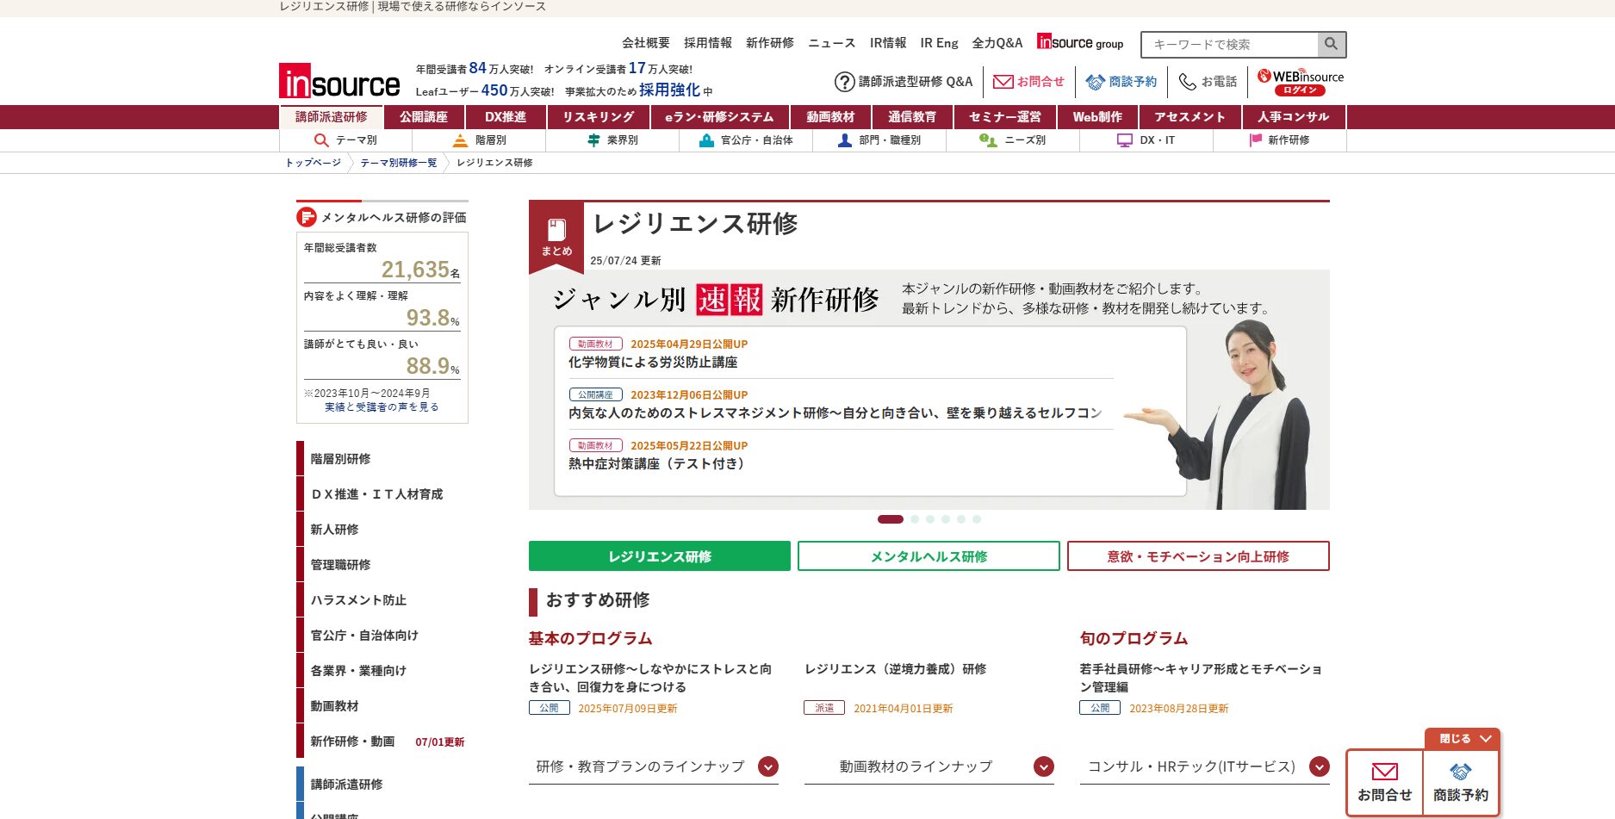Open the セミナー運営 nav tab
The height and width of the screenshot is (819, 1615).
(x=1005, y=117)
